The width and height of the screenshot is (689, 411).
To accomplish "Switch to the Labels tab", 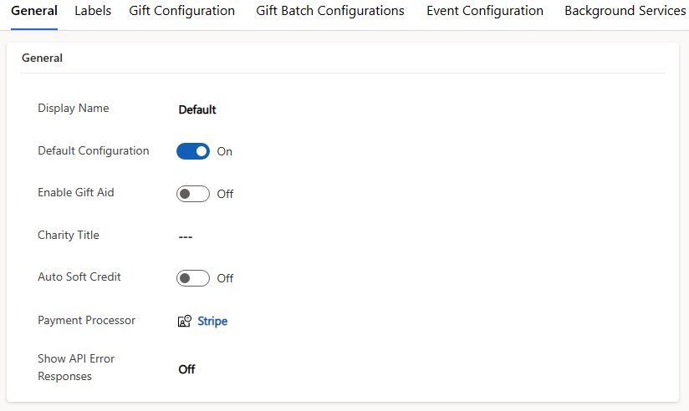I will pyautogui.click(x=93, y=11).
